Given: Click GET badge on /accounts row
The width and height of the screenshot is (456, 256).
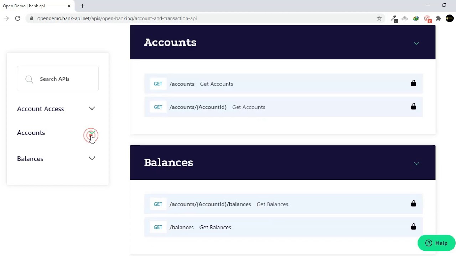Looking at the screenshot, I should (x=158, y=84).
